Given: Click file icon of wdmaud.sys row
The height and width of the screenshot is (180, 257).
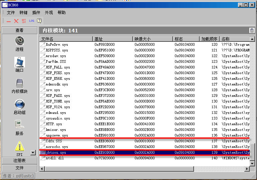Looking at the screenshot, I should tap(43, 113).
